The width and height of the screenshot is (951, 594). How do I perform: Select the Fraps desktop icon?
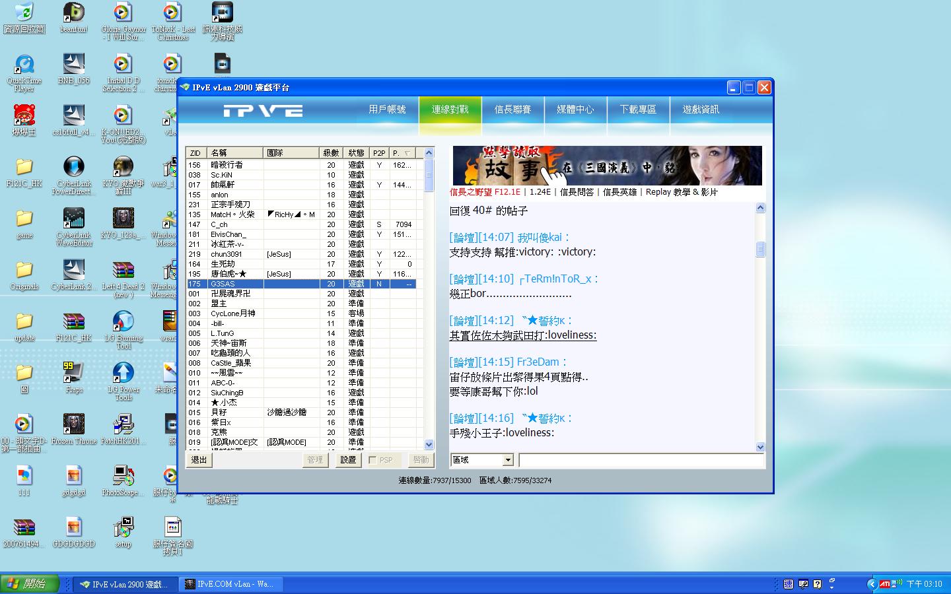point(73,374)
